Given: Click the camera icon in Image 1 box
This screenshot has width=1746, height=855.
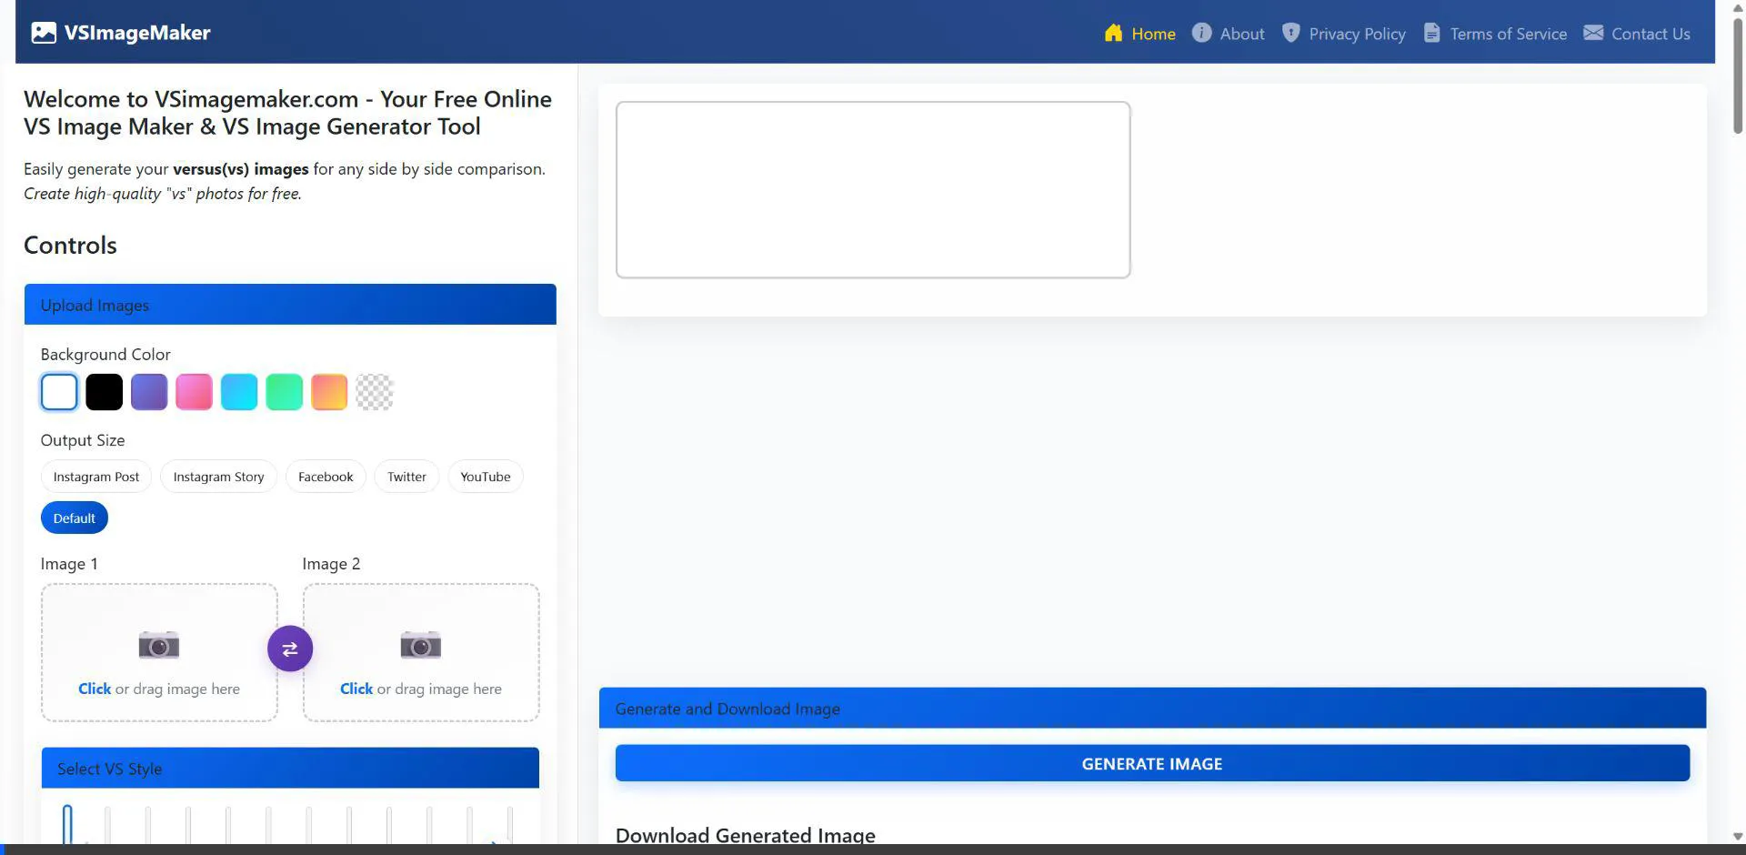Looking at the screenshot, I should (x=159, y=645).
